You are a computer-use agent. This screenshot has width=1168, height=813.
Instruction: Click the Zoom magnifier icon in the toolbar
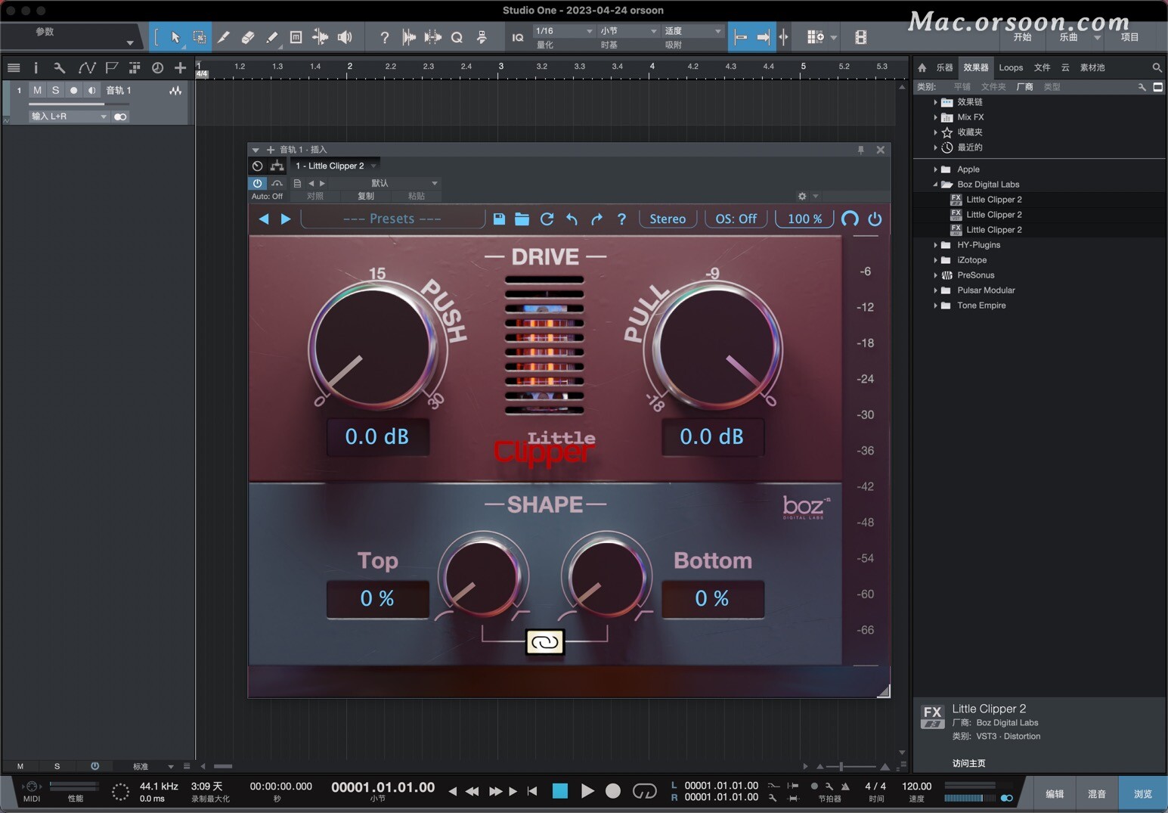click(457, 37)
